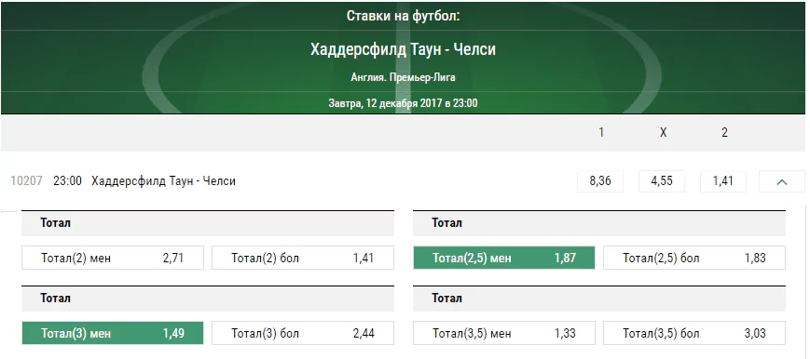Click the column header 2
Screen dimensions: 810x359
(x=724, y=133)
